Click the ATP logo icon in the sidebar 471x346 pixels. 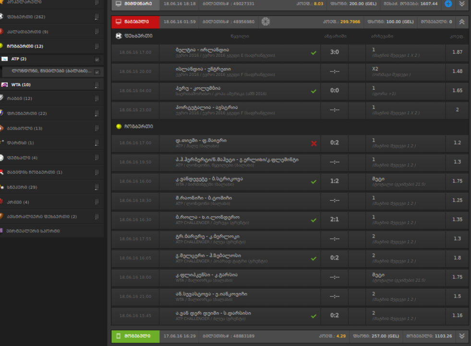(x=4, y=59)
